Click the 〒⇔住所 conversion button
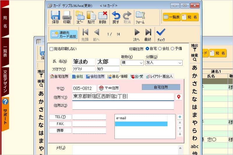Viewport: 233px width, 155px height. click(x=109, y=88)
